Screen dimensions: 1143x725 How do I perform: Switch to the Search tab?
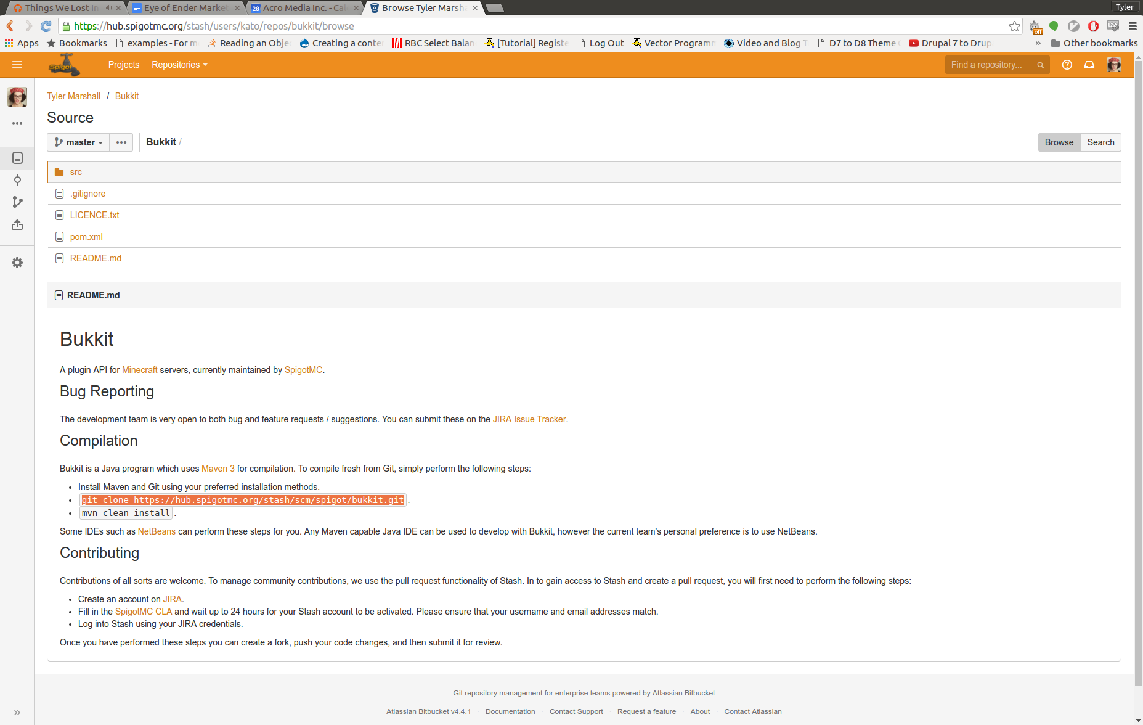[x=1100, y=142]
